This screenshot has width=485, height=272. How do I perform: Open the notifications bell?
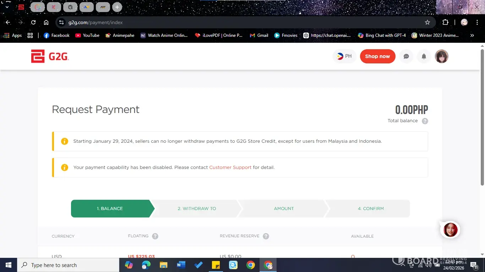424,56
